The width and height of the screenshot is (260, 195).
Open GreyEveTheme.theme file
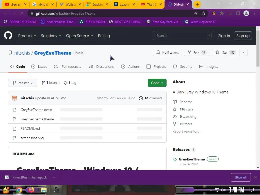point(37,119)
